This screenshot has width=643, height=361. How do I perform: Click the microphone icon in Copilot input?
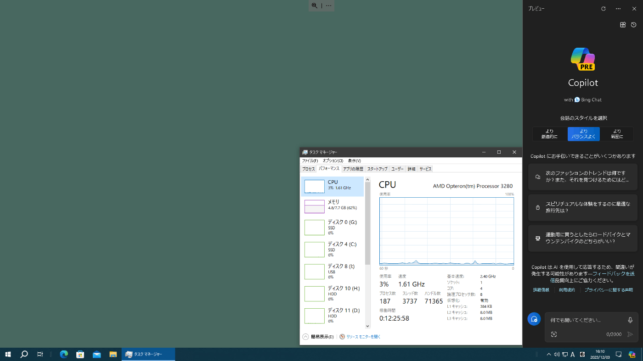coord(630,320)
